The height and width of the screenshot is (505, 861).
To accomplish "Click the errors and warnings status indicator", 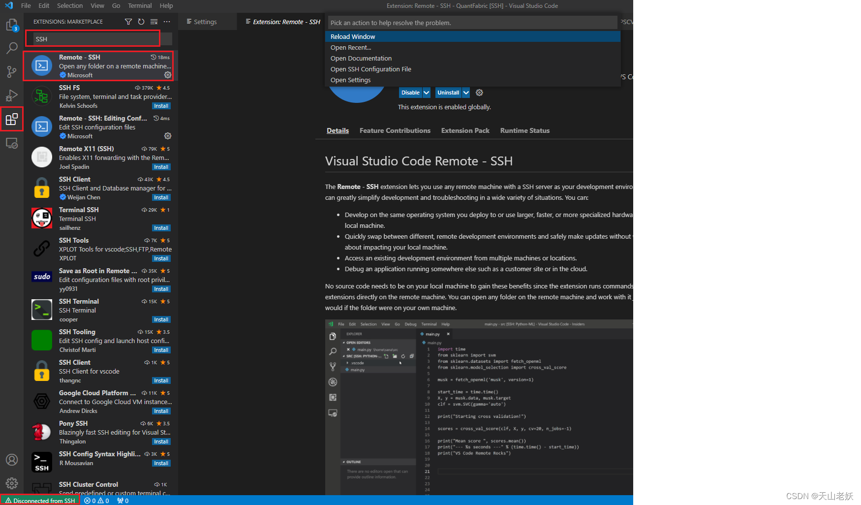I will click(96, 501).
